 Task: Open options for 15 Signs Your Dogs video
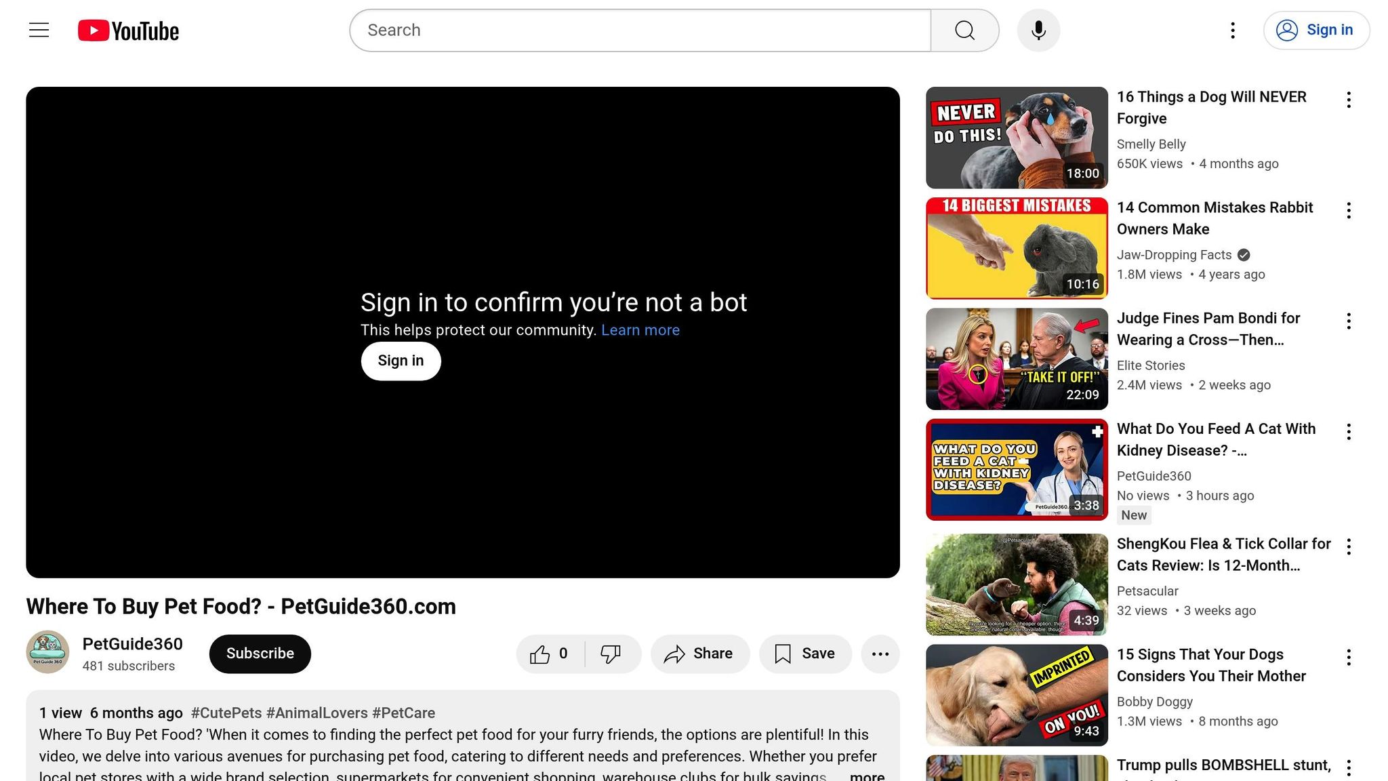1349,657
